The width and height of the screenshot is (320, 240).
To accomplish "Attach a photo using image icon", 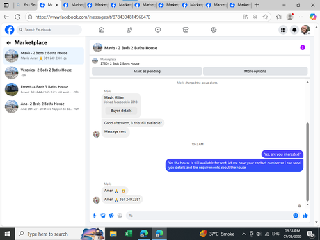I will pyautogui.click(x=103, y=216).
